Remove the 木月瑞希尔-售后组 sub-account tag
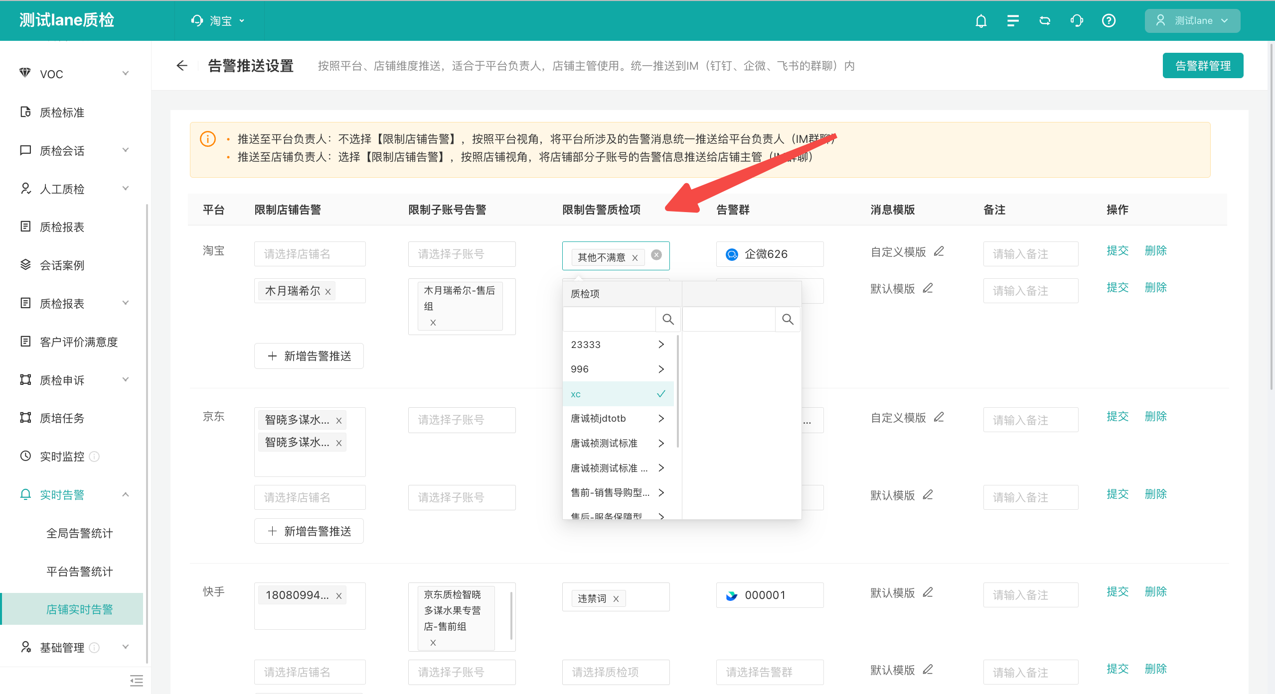1275x694 pixels. point(433,323)
